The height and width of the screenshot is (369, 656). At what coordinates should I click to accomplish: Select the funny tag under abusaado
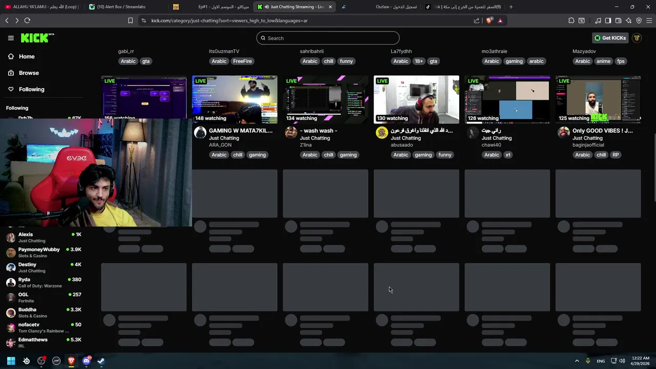coord(445,155)
